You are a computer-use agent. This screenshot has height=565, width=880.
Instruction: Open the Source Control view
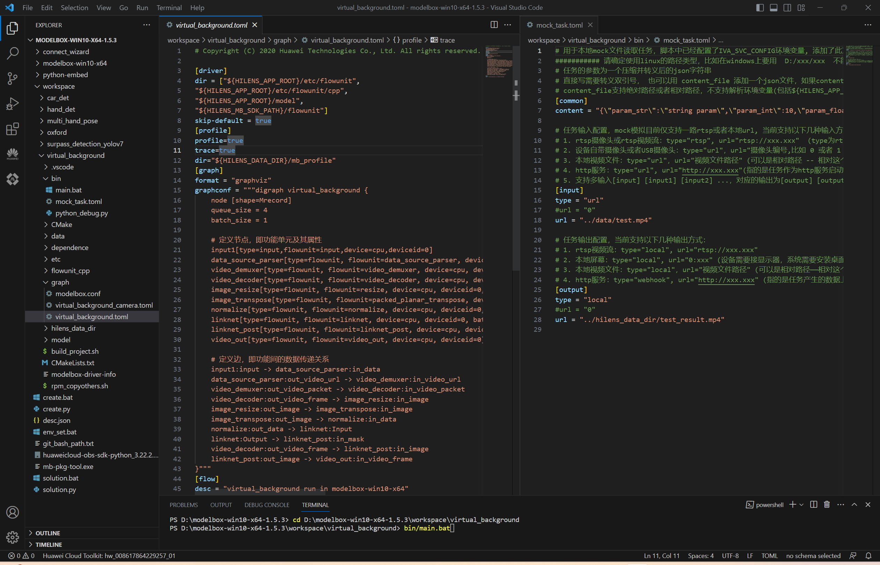click(x=13, y=79)
